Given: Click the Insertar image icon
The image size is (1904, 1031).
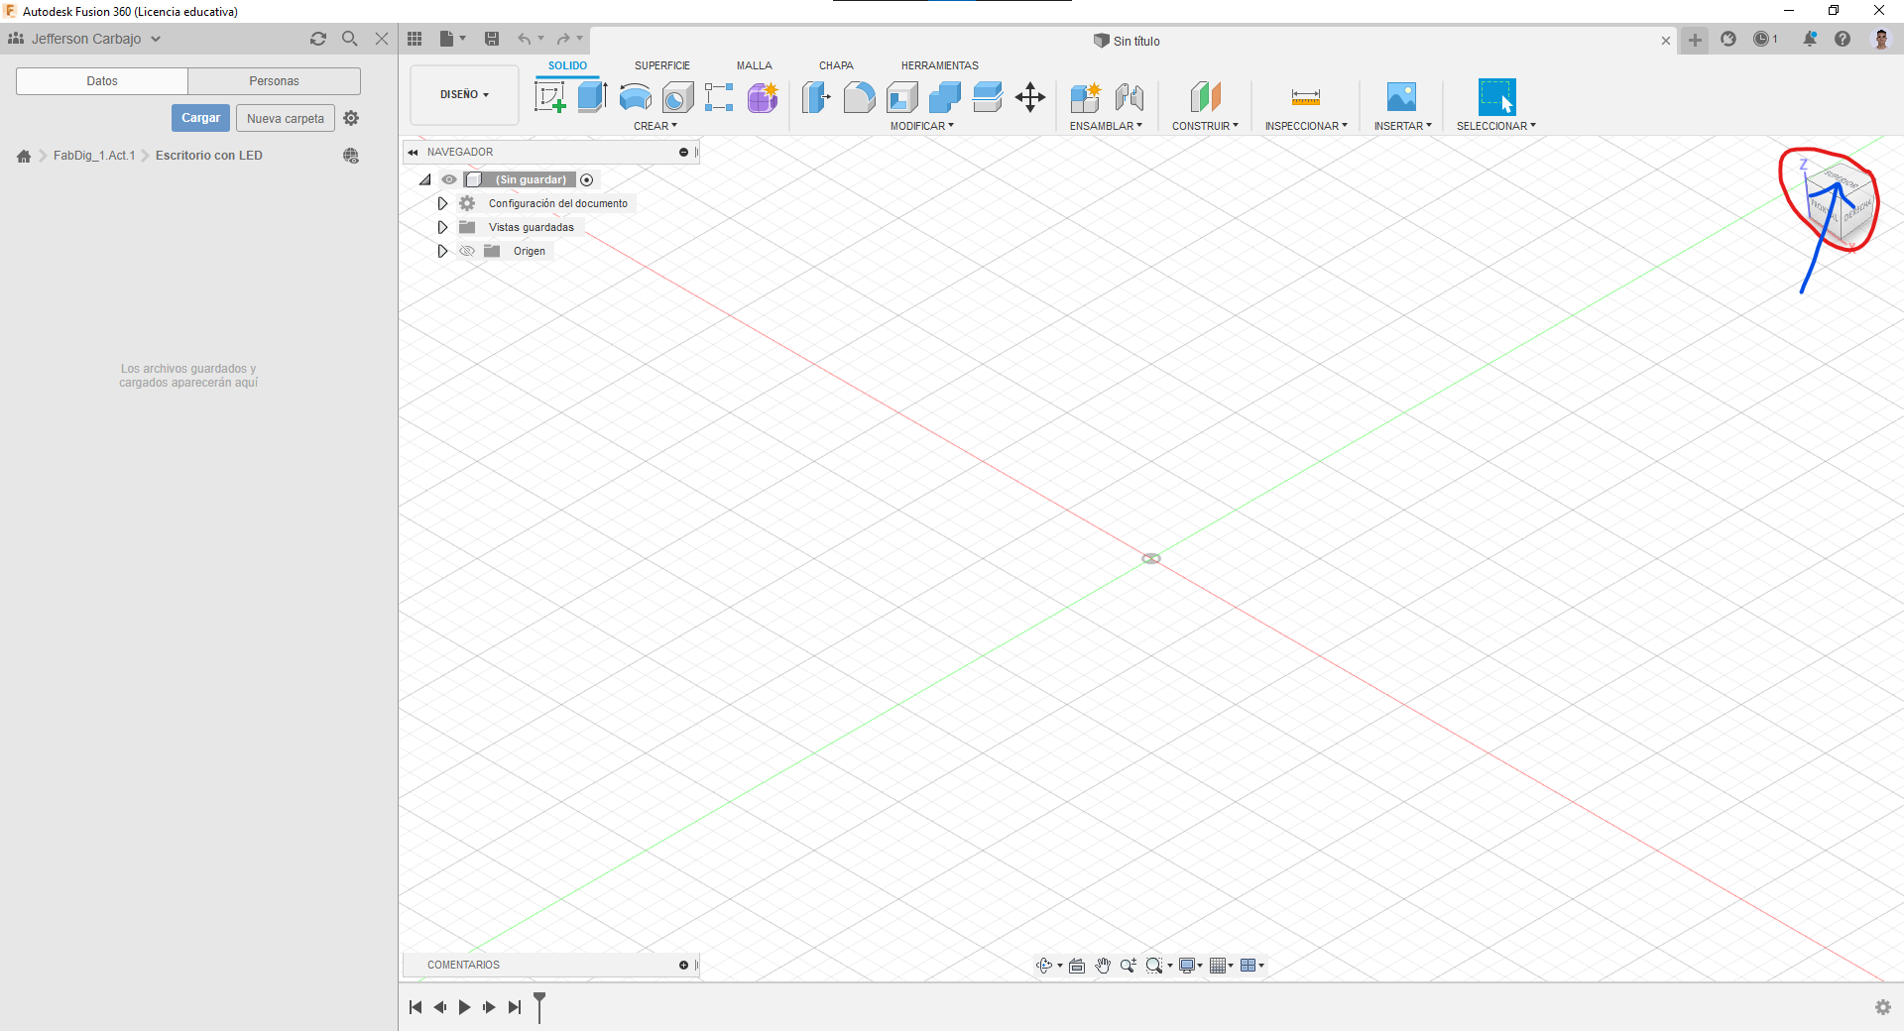Looking at the screenshot, I should click(1401, 97).
